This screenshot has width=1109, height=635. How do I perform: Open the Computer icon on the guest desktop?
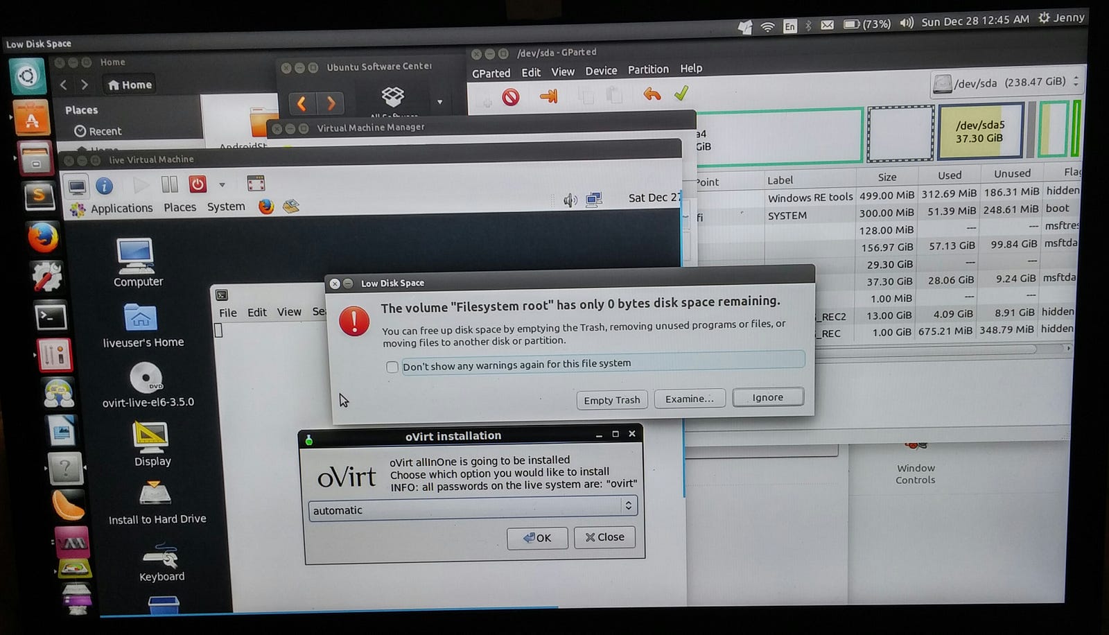pyautogui.click(x=137, y=263)
